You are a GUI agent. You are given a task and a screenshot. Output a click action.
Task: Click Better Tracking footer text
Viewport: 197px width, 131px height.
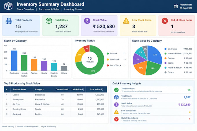pyautogui.click(x=8, y=126)
